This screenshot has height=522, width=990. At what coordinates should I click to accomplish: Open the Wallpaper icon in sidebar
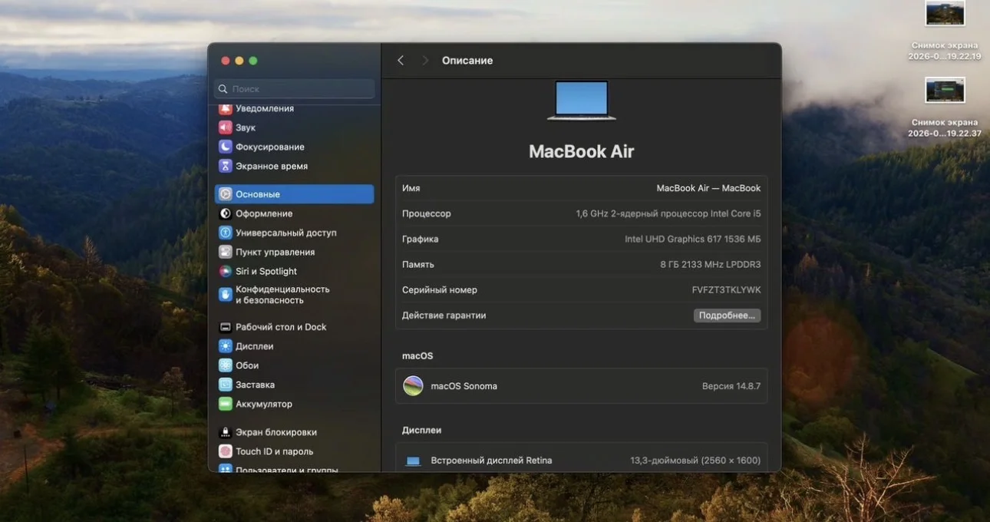click(x=225, y=365)
